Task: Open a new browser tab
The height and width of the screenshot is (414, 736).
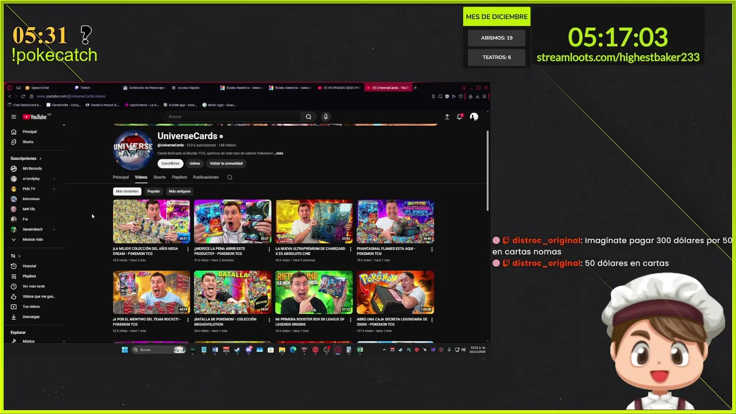Action: pos(415,88)
